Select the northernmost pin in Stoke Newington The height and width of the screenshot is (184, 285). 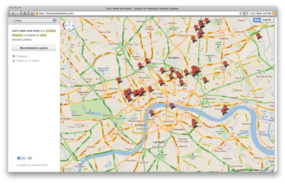[x=206, y=21]
